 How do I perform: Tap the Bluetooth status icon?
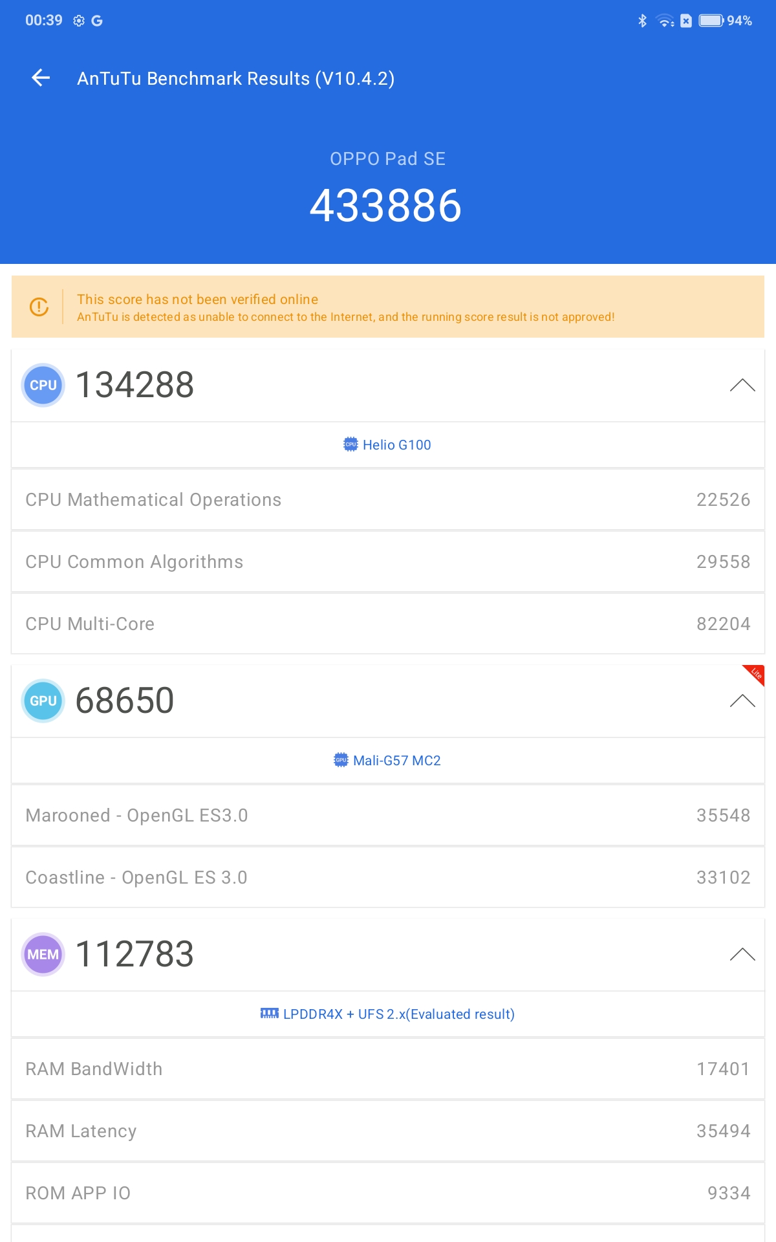pyautogui.click(x=642, y=21)
